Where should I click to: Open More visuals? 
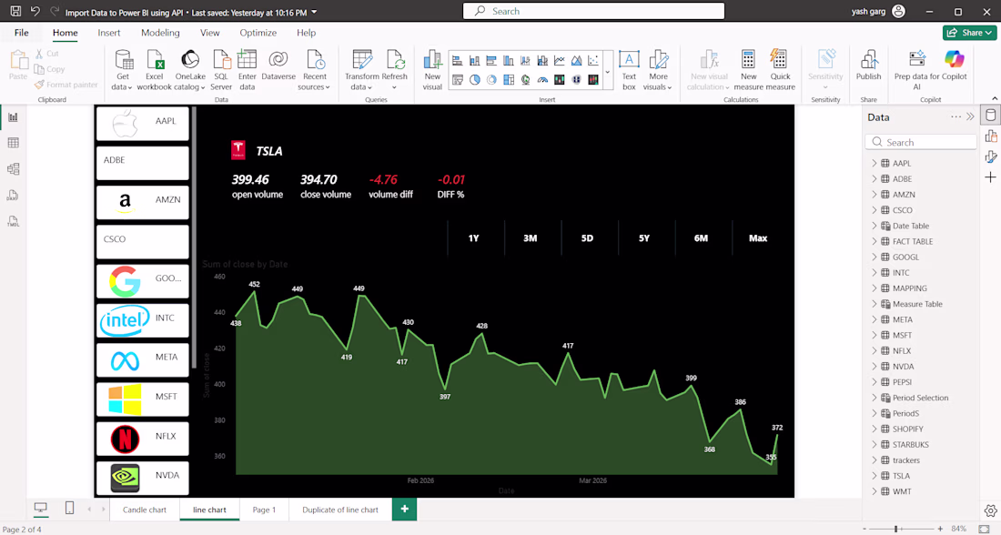[x=658, y=70]
